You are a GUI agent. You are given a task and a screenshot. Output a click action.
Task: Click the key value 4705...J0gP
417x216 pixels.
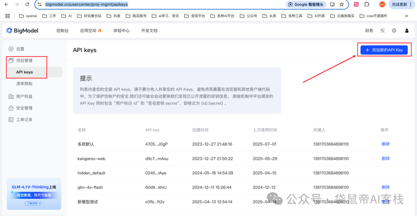tap(156, 144)
